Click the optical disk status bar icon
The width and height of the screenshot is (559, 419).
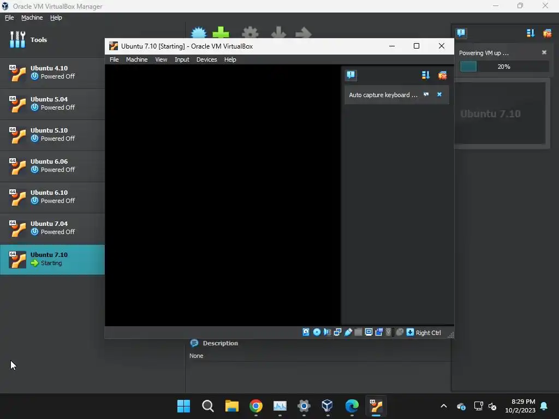pos(317,332)
